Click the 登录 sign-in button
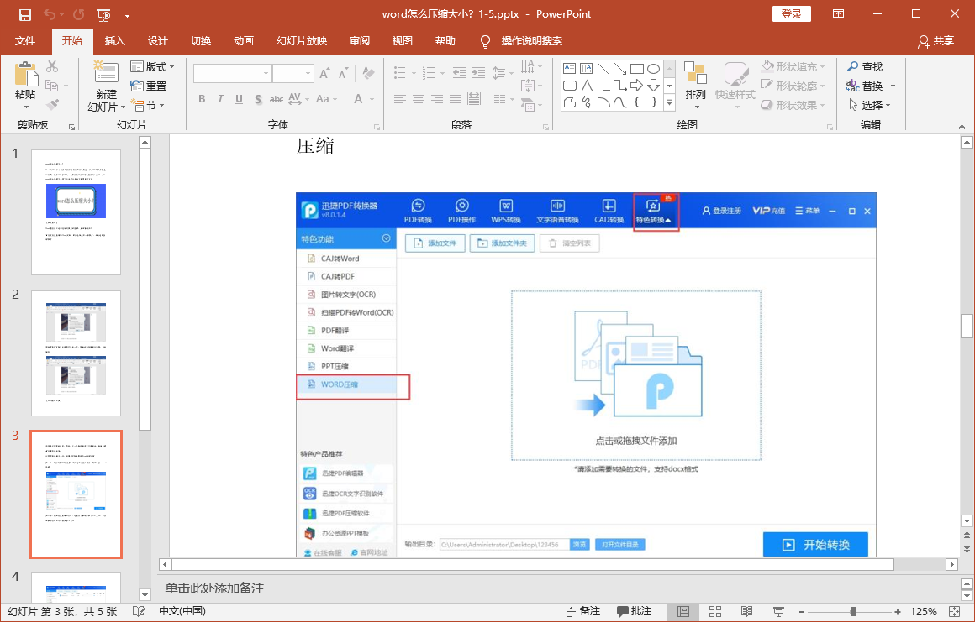 pyautogui.click(x=792, y=14)
